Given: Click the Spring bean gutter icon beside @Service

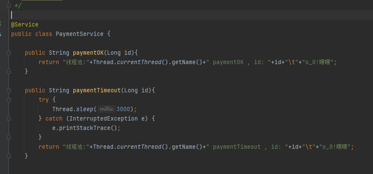Looking at the screenshot, I should pyautogui.click(x=1, y=24).
